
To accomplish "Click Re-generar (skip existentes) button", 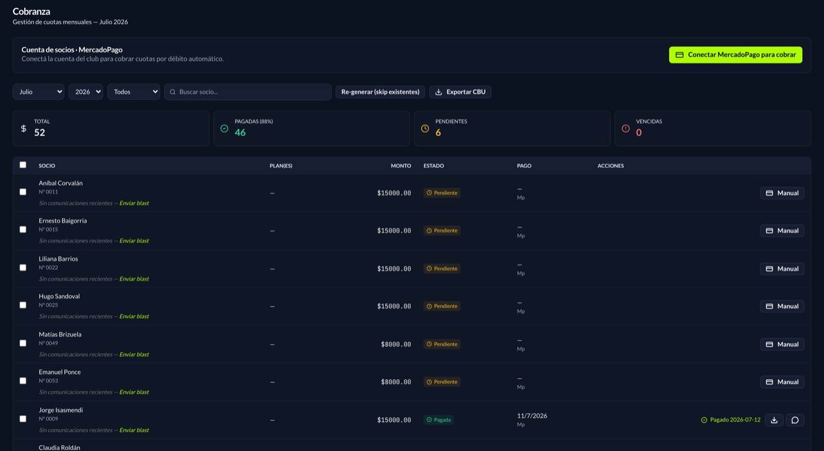I will (380, 92).
